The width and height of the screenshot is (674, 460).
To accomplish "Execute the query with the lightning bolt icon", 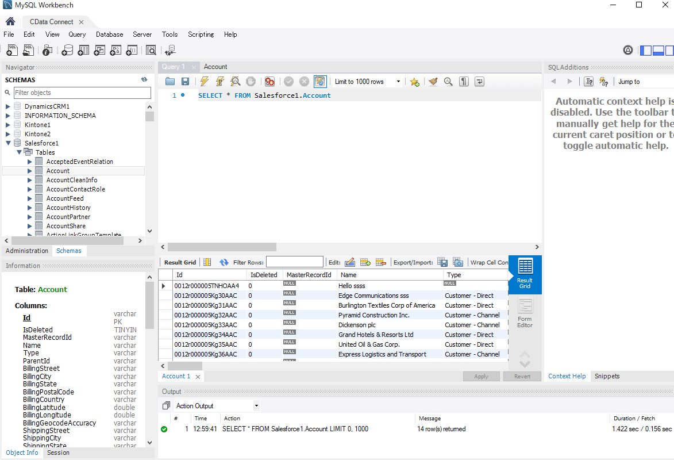I will pyautogui.click(x=205, y=82).
